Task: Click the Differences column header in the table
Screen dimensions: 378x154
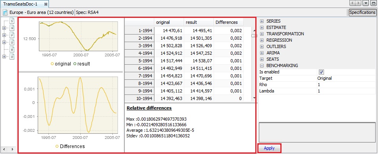Action: pyautogui.click(x=228, y=22)
